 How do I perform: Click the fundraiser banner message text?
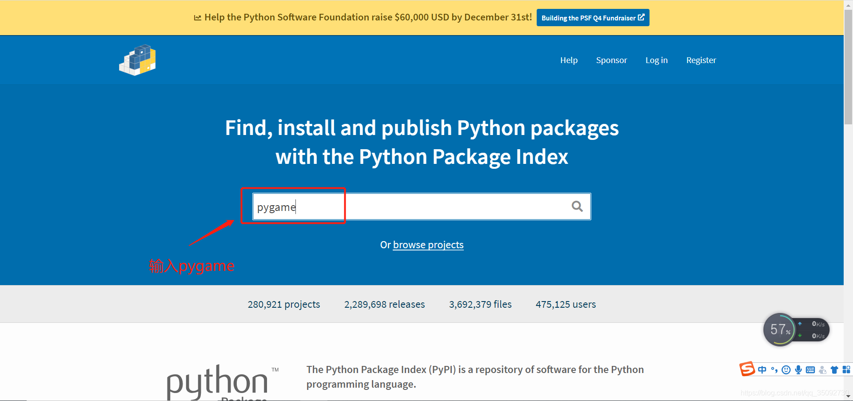tap(368, 17)
